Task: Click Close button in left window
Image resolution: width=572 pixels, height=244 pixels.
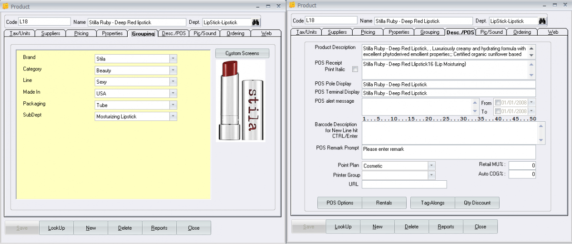Action: pos(194,228)
